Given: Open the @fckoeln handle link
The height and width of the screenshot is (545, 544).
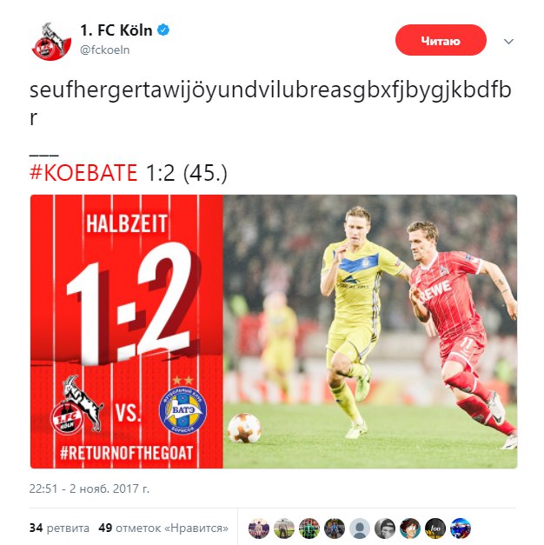Looking at the screenshot, I should 104,50.
